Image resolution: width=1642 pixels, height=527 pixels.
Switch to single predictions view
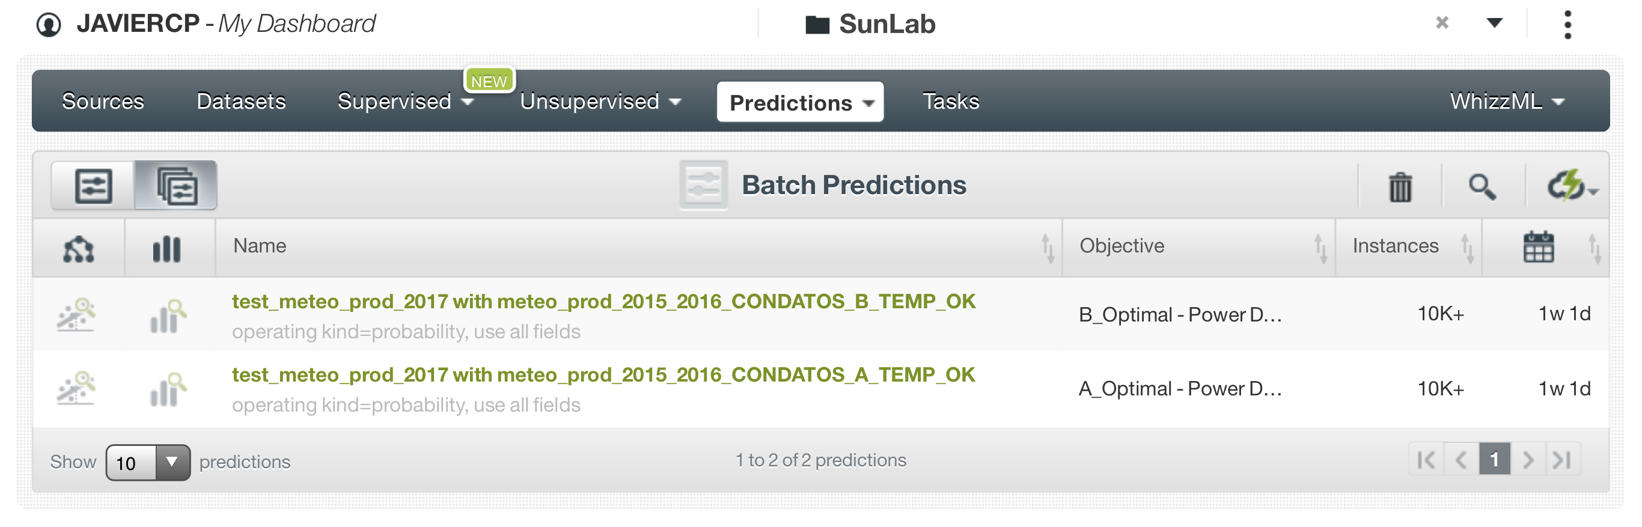[x=93, y=186]
